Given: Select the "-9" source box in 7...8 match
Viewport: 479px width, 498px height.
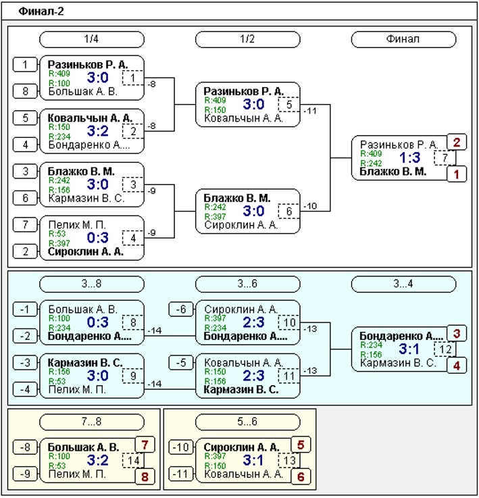Looking at the screenshot, I should coord(25,474).
